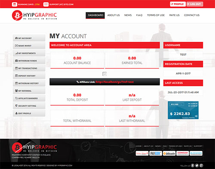Click the running days calendar icon

[15, 4]
